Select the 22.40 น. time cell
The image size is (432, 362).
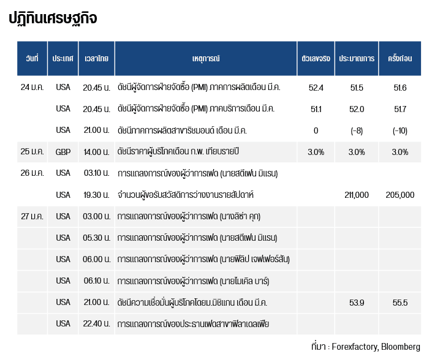click(97, 323)
